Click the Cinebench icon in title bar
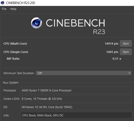This screenshot has width=134, height=121. point(2,3)
